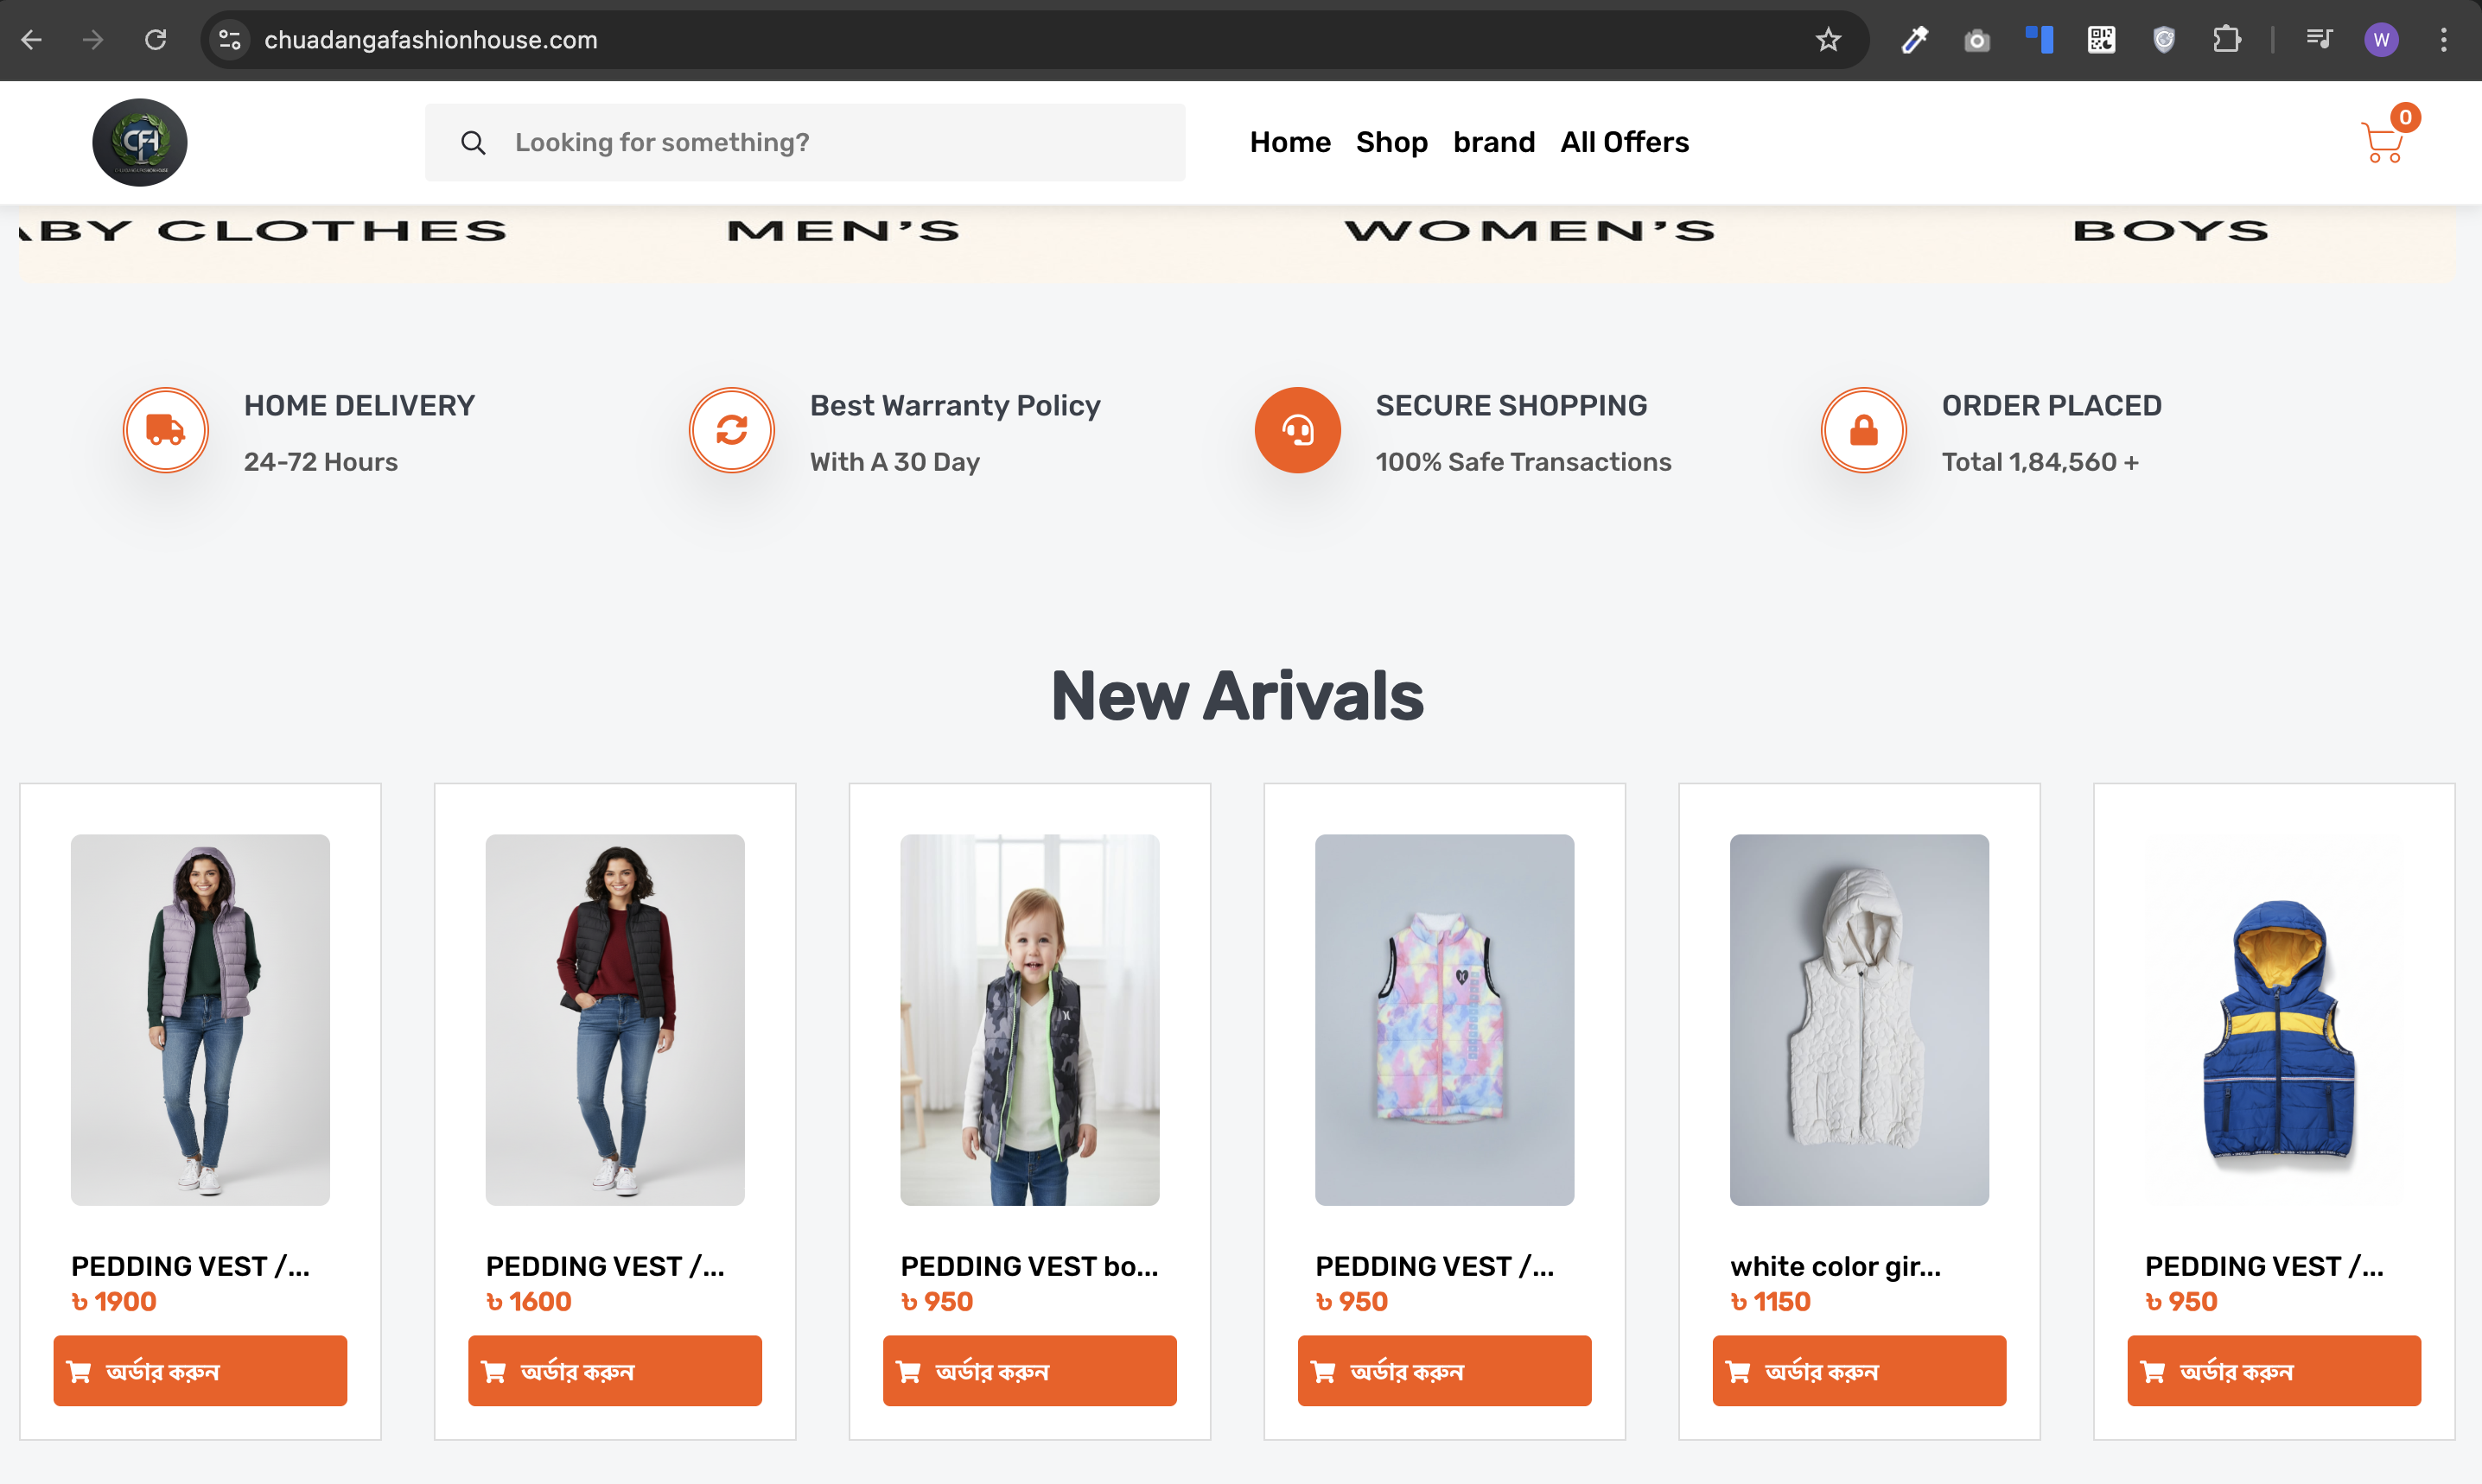
Task: Click the brand navigation link
Action: (1493, 142)
